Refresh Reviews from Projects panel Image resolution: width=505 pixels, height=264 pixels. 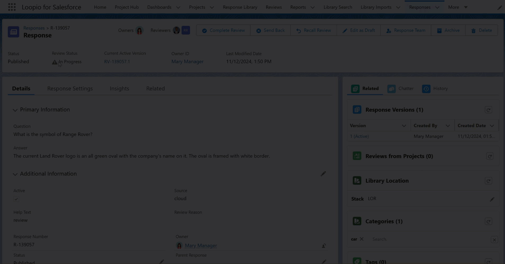coord(490,156)
